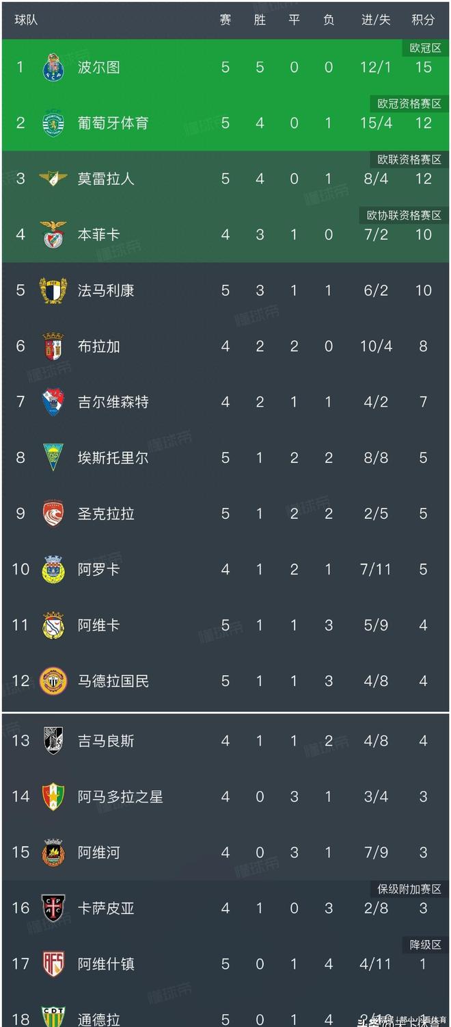451x1027 pixels.
Task: Click the Porto club crest icon
Action: tap(53, 67)
